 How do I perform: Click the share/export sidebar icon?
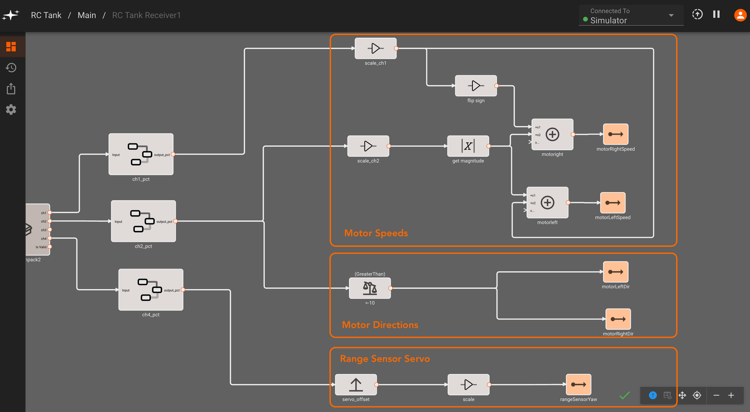click(11, 89)
